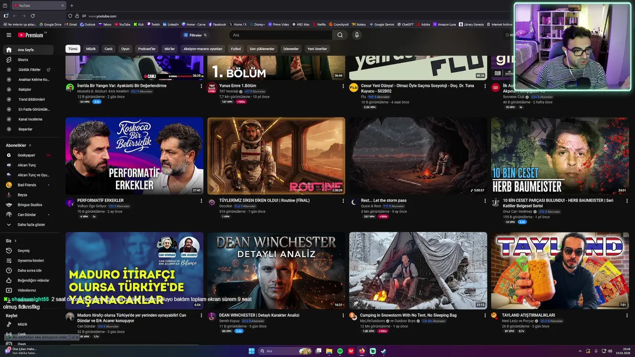This screenshot has width=635, height=357.
Task: Open PERFORMATİF ERKEKLER video thumbnail
Action: (x=134, y=156)
